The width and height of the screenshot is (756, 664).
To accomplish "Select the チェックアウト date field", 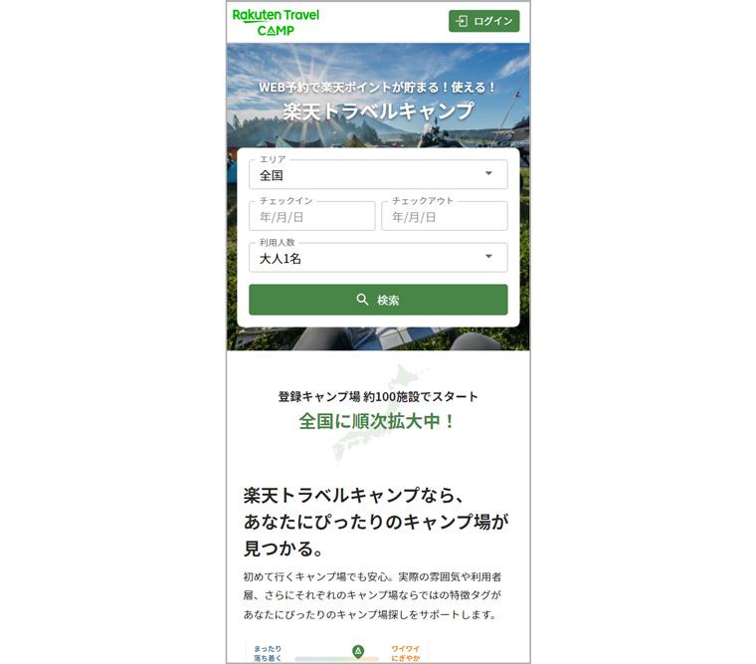I will 444,216.
